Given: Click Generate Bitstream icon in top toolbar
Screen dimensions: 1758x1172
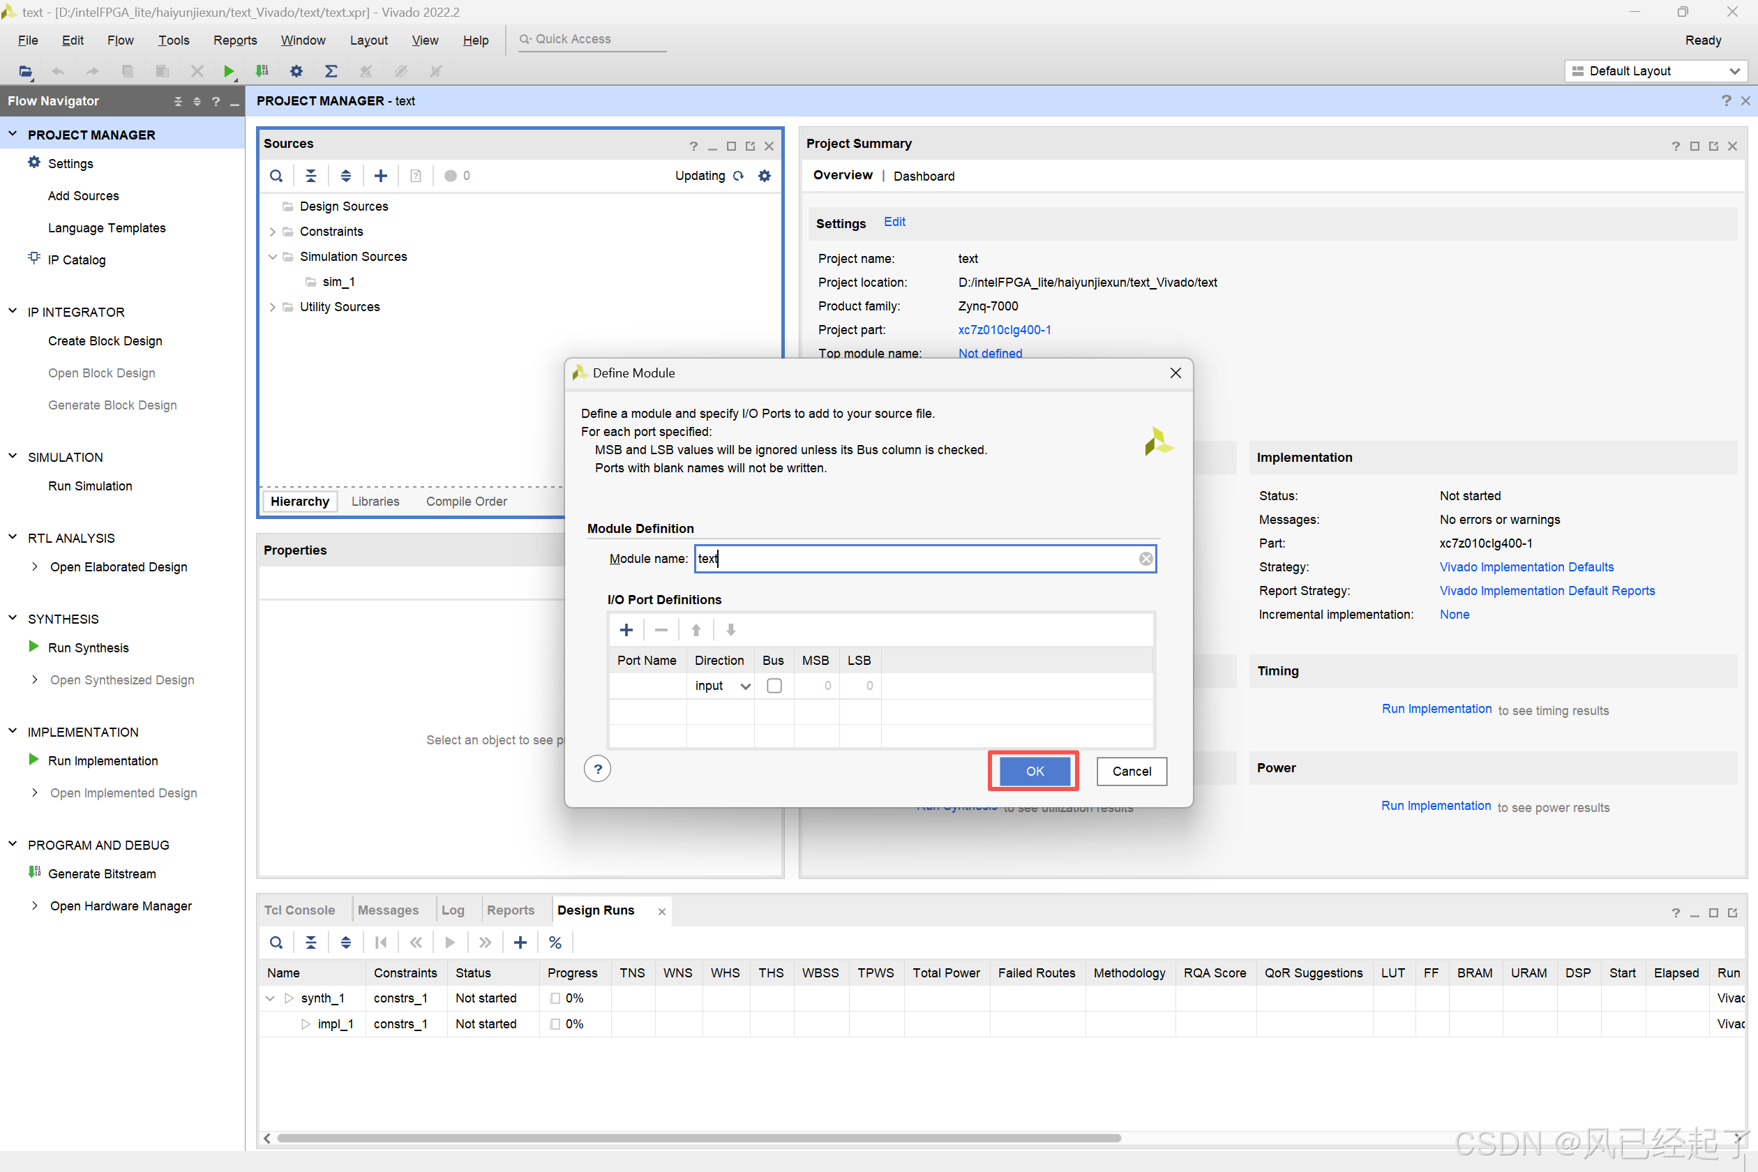Looking at the screenshot, I should (262, 71).
